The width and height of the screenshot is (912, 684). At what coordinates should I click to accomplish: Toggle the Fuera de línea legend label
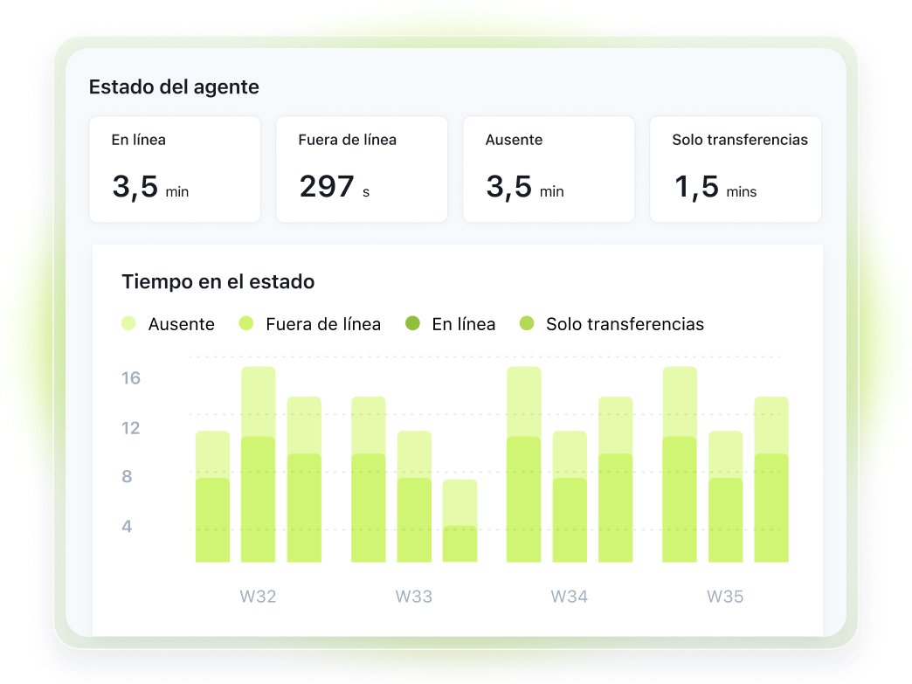(323, 324)
